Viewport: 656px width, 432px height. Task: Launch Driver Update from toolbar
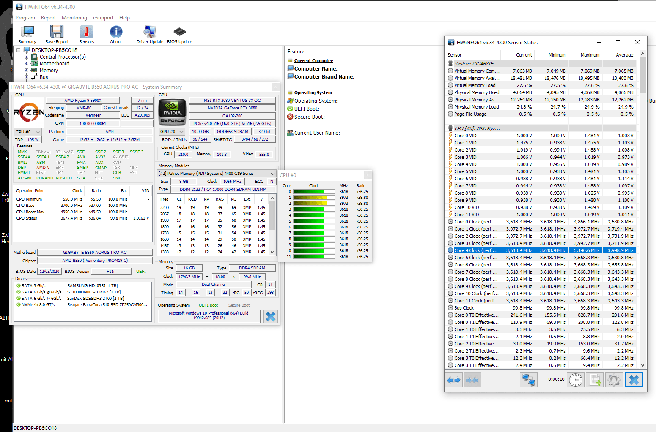pos(150,35)
